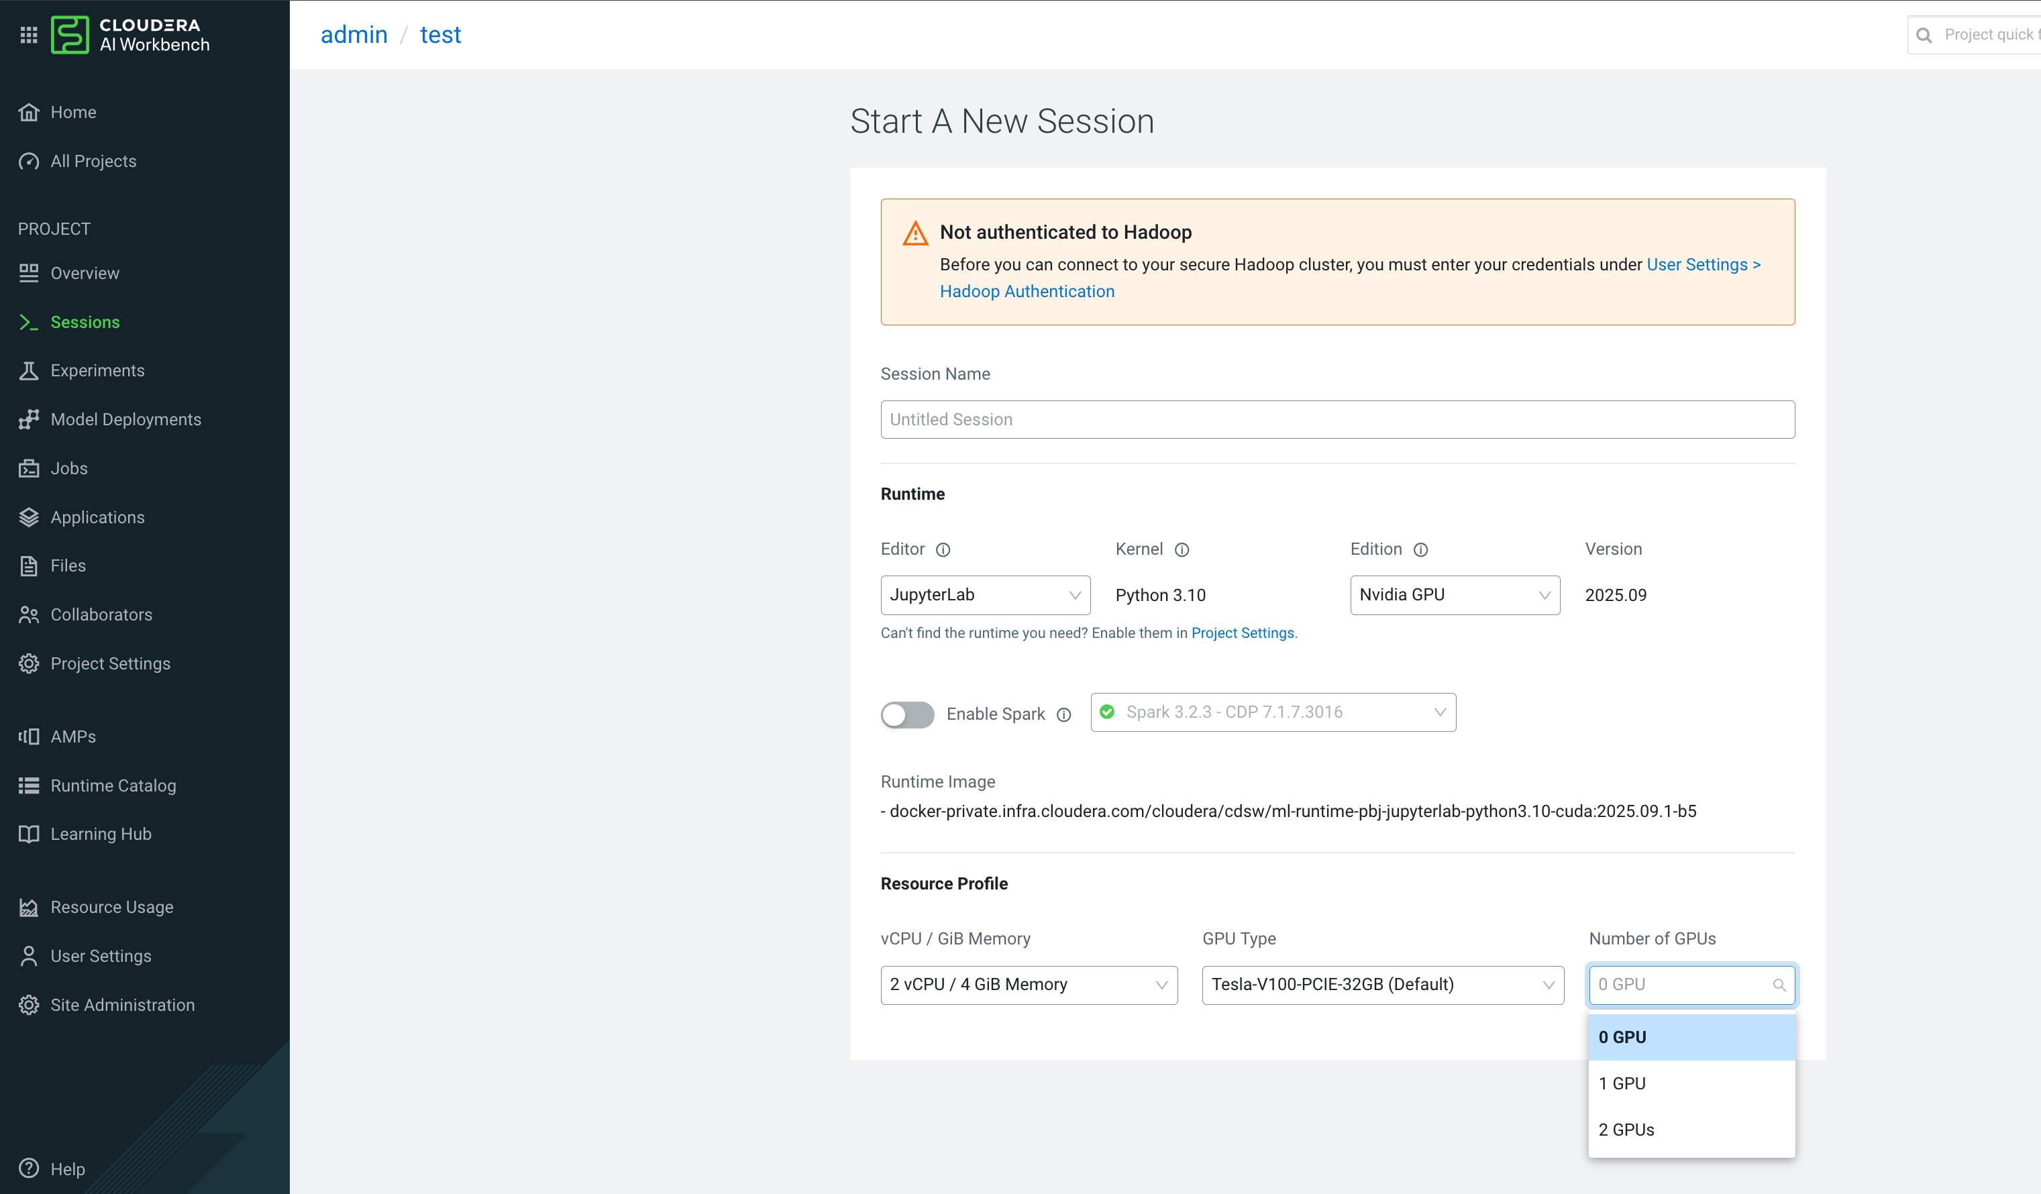Open the app grid launcher icon
This screenshot has width=2041, height=1194.
click(x=29, y=35)
